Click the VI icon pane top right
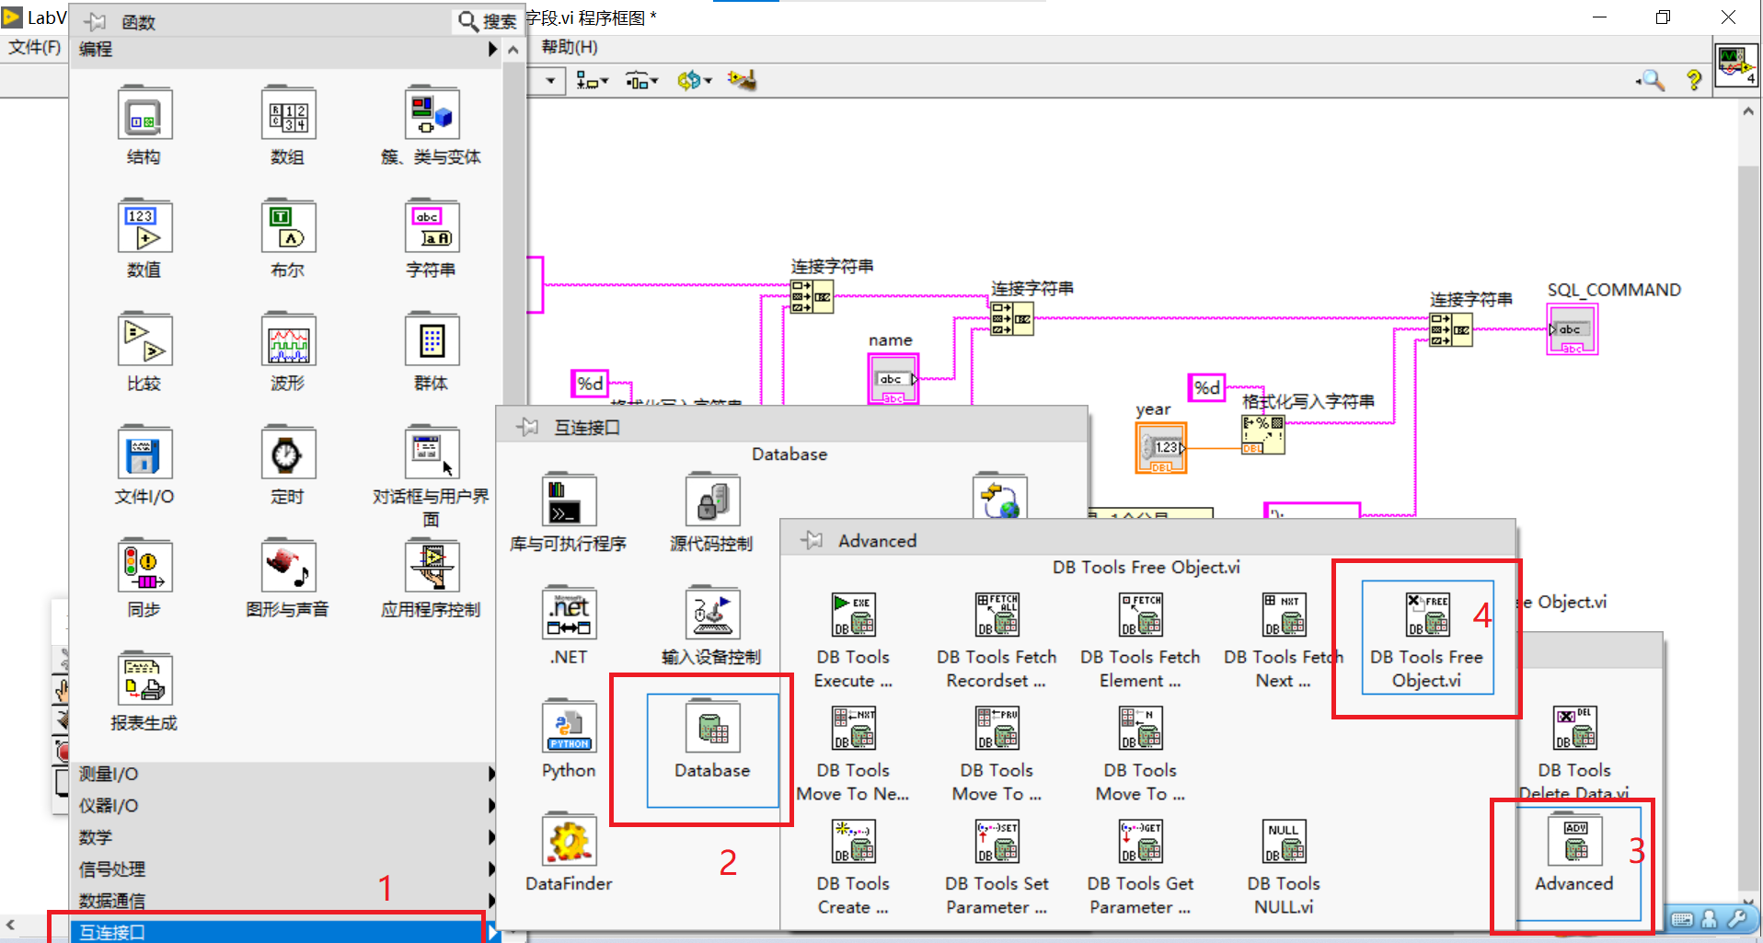This screenshot has width=1763, height=943. 1736,65
